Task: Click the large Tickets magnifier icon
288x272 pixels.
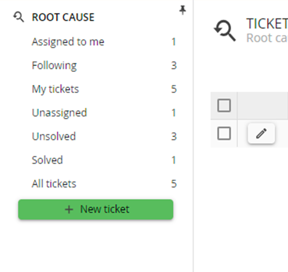Action: (x=225, y=31)
